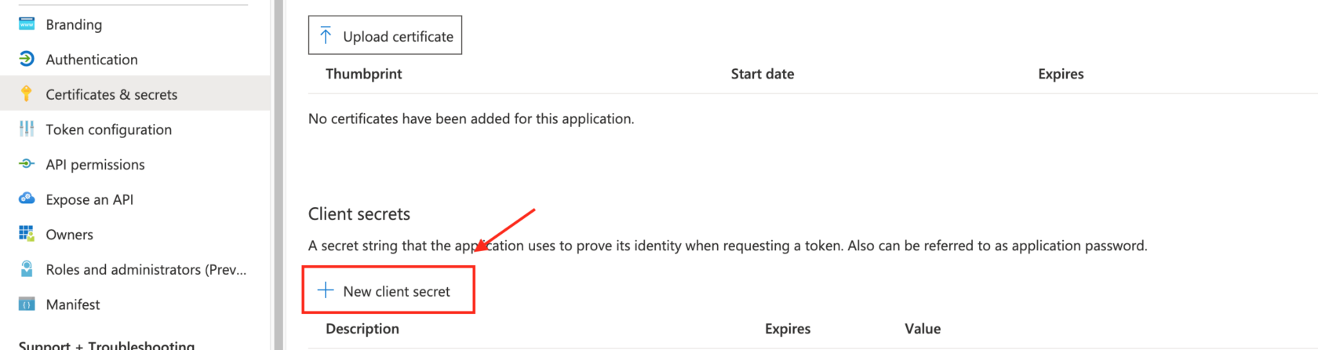1318x350 pixels.
Task: Click the Authentication arrow icon
Action: [27, 59]
